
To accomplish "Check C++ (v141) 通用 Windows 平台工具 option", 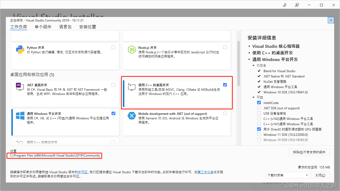I will 259,124.
